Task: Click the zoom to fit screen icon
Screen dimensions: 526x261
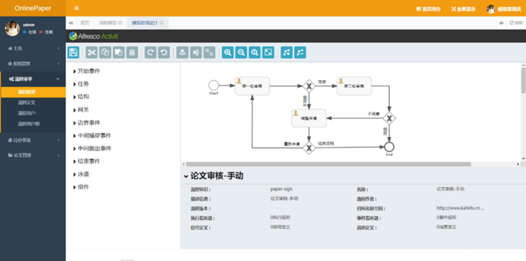Action: pyautogui.click(x=268, y=52)
